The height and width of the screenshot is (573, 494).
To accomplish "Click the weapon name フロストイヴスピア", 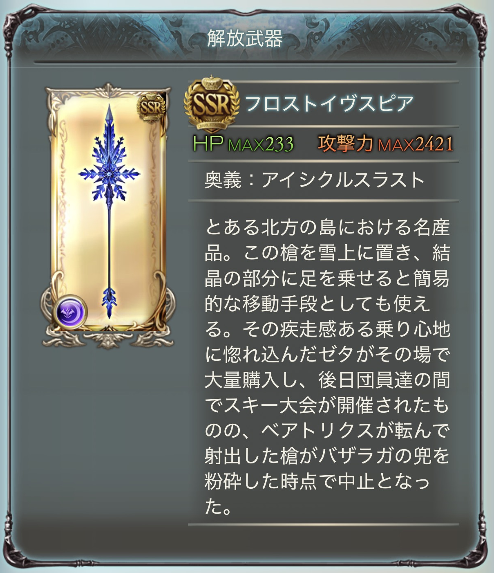I will 329,103.
